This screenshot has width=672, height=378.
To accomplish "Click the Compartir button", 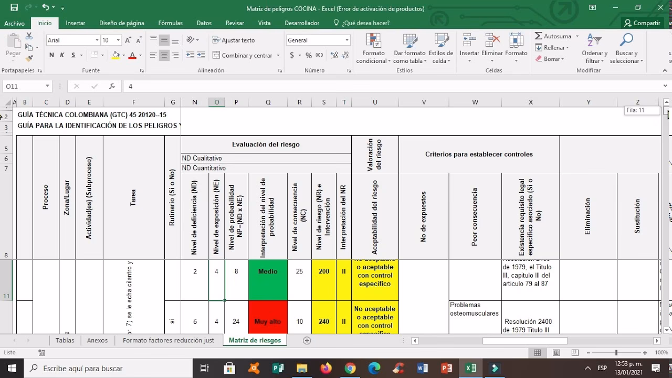I will (x=642, y=23).
